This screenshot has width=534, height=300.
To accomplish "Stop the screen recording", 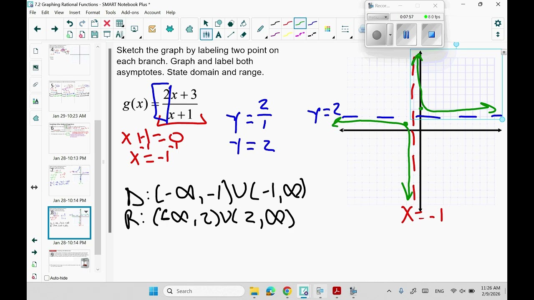I will 432,35.
